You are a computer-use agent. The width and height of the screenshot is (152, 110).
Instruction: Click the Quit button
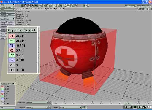pos(7,107)
